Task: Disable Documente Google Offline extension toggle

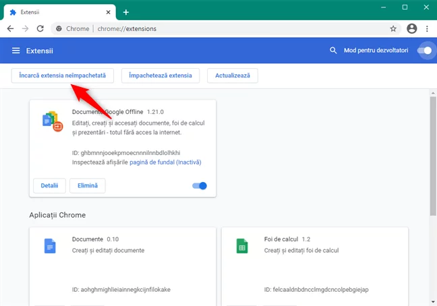Action: tap(200, 186)
